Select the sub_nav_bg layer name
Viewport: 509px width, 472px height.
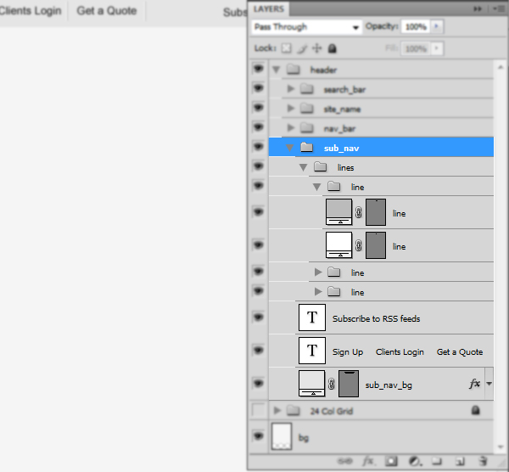click(389, 385)
